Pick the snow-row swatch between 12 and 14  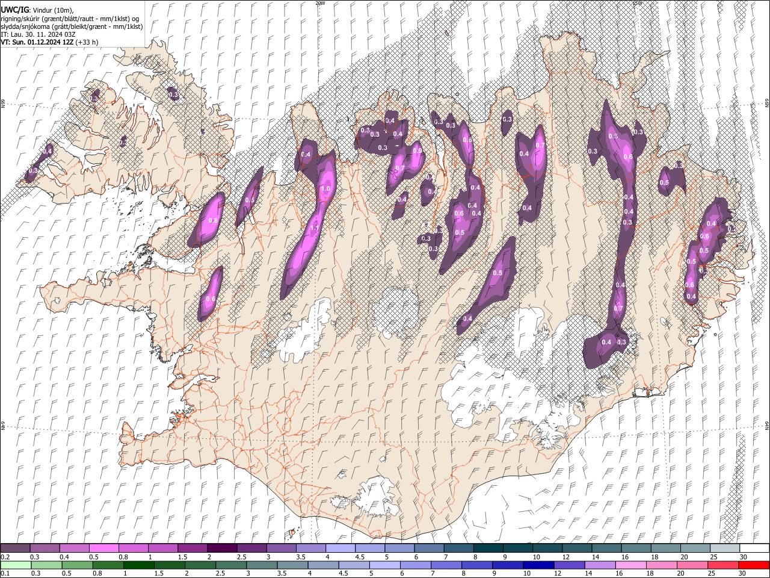coord(576,548)
